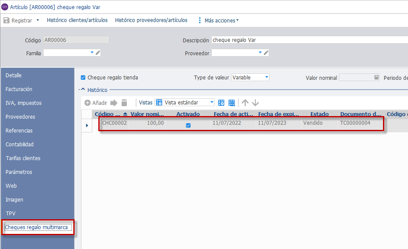Screen dimensions: 408x249
Task: Toggle the Cheque regalo tienda checkbox
Action: point(83,77)
